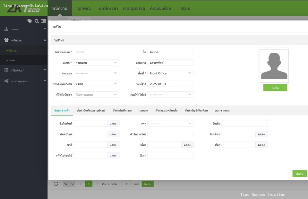The image size is (308, 199).
Task: Go to next page with right arrow
Action: (97, 184)
